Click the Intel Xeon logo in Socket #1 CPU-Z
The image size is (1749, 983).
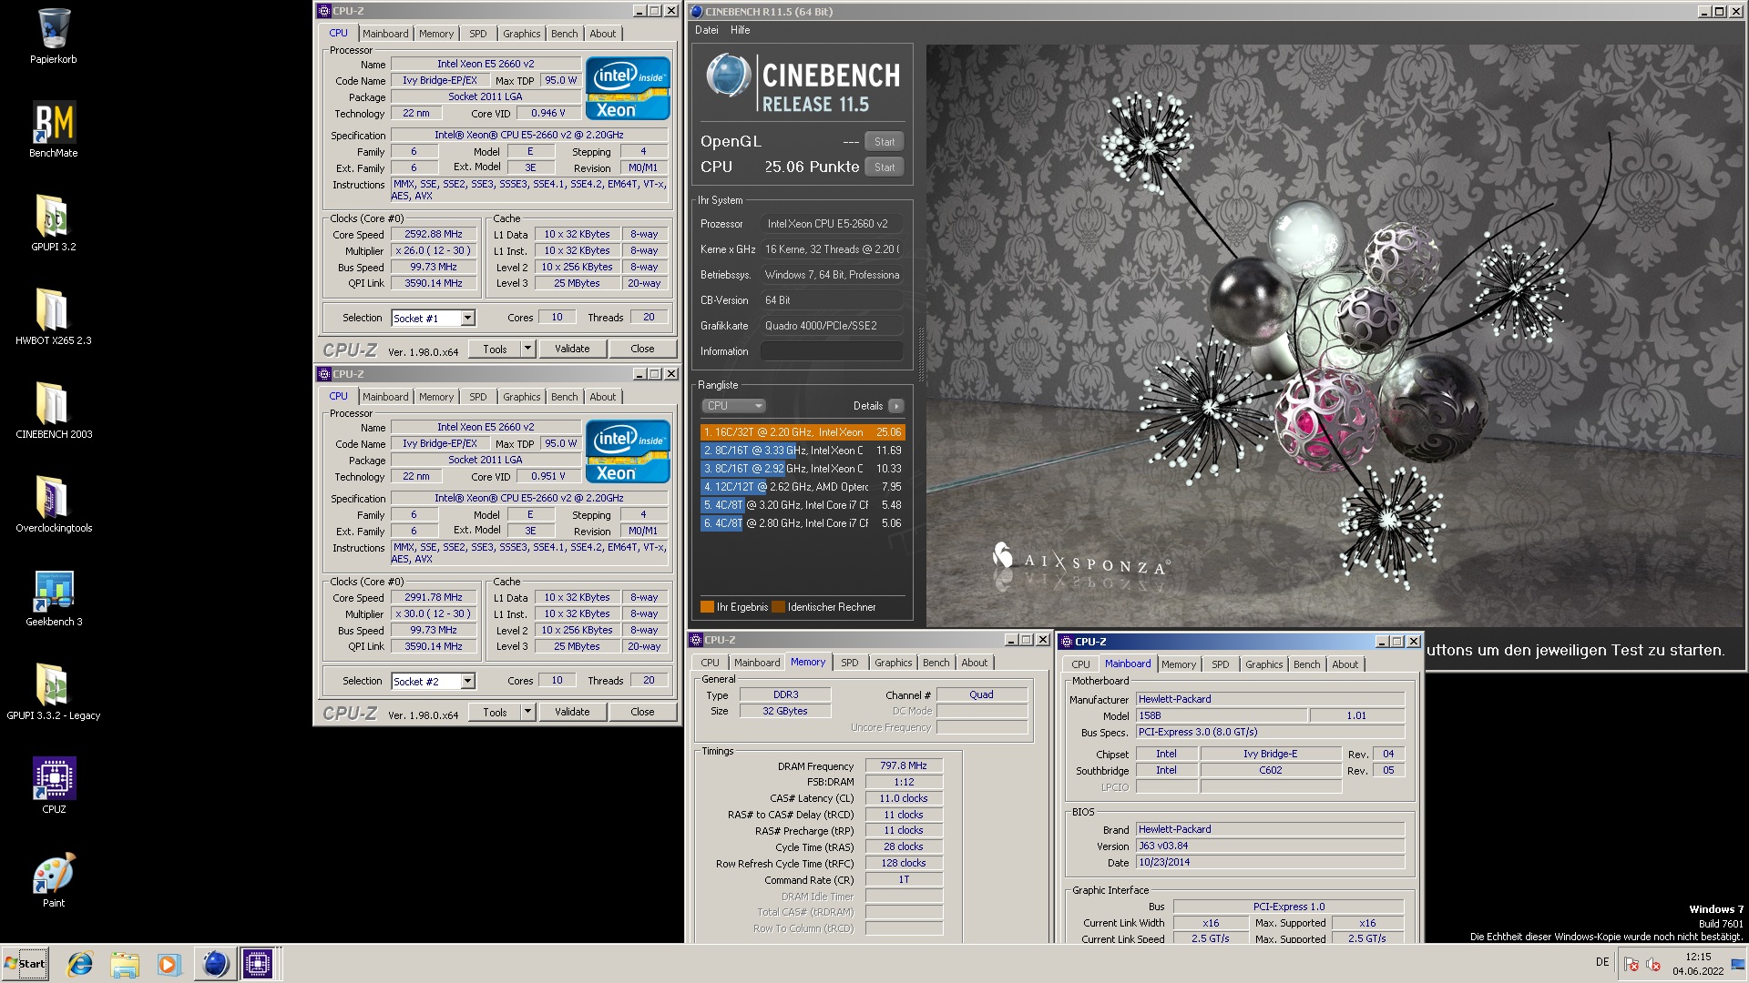628,88
